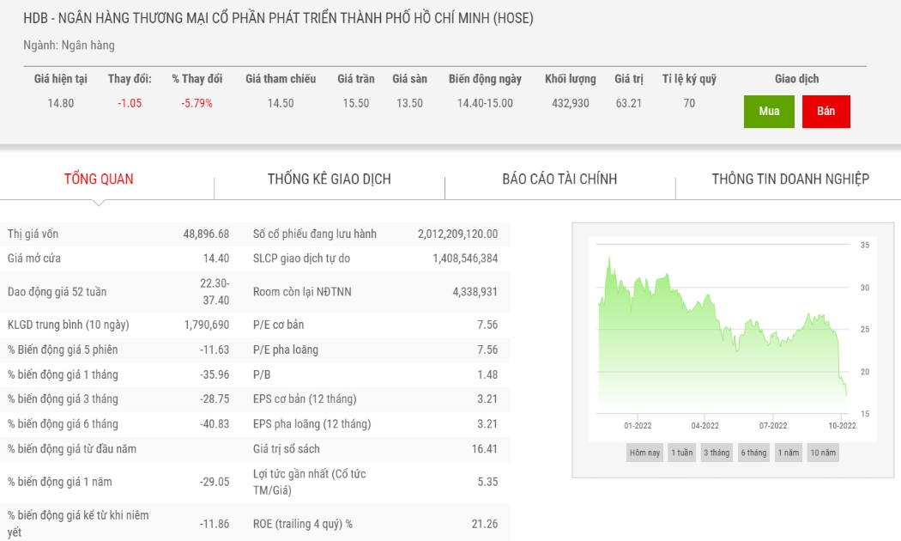Click the volume value 432,930

[570, 104]
